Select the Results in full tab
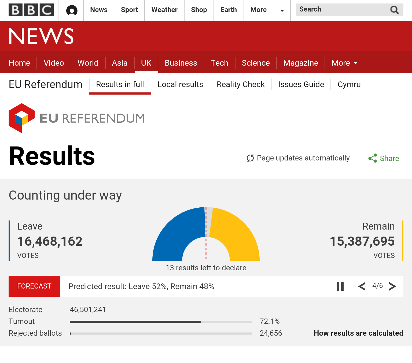This screenshot has height=363, width=412. point(120,84)
